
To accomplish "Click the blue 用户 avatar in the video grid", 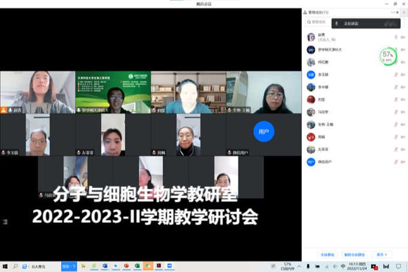I will pyautogui.click(x=263, y=131).
